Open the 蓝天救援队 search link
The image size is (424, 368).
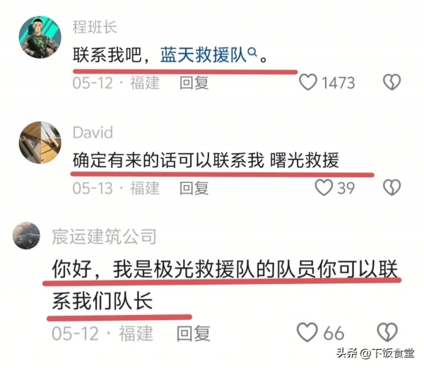pos(204,55)
